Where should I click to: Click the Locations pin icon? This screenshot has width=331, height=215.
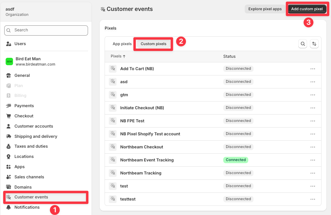click(8, 156)
